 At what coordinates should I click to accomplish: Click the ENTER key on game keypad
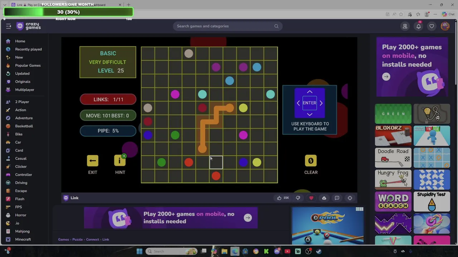[x=310, y=103]
